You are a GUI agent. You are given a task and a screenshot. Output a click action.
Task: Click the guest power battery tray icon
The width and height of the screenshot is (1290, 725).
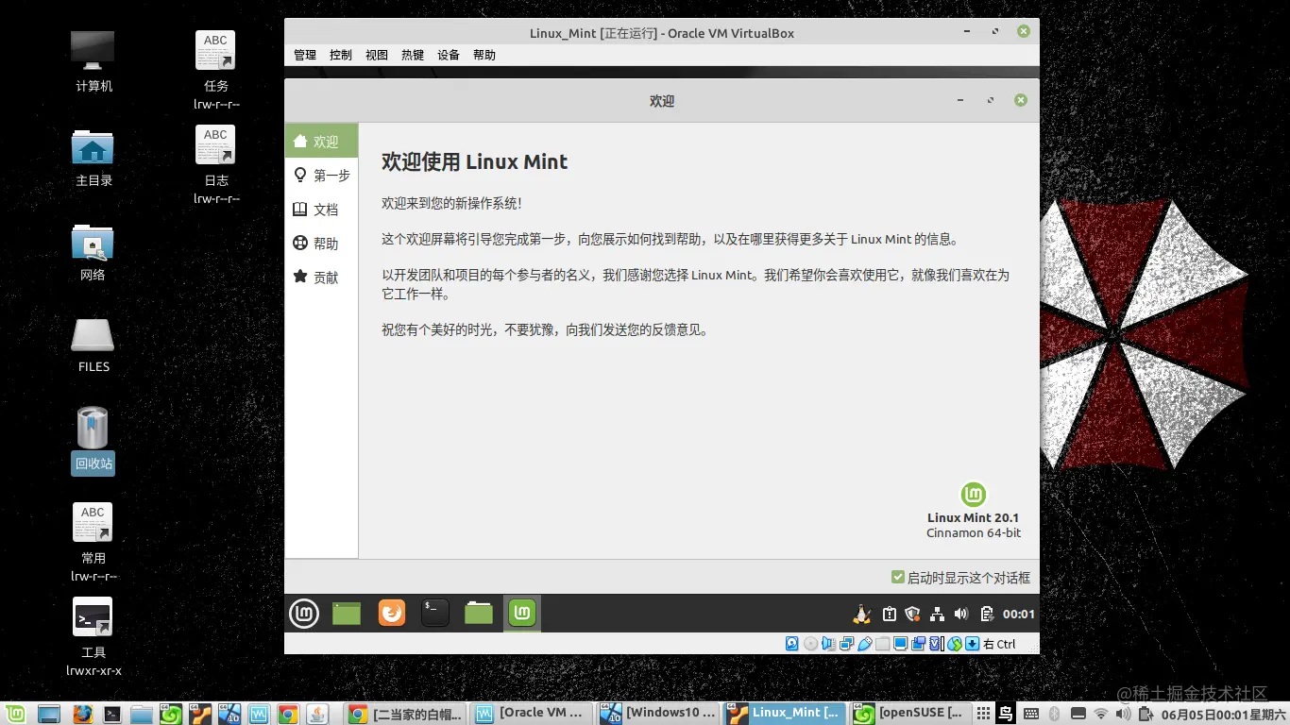[x=986, y=614]
